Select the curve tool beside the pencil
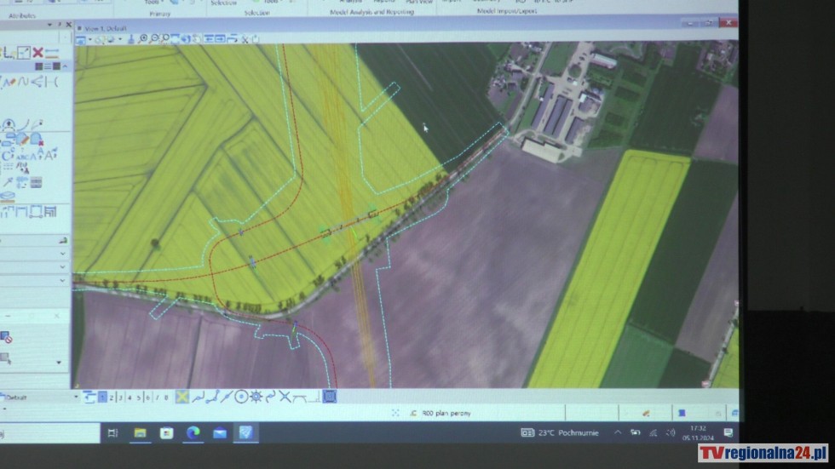This screenshot has height=469, width=835. 24,82
